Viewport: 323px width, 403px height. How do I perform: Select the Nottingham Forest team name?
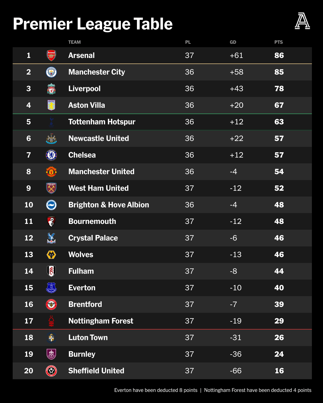pos(101,321)
